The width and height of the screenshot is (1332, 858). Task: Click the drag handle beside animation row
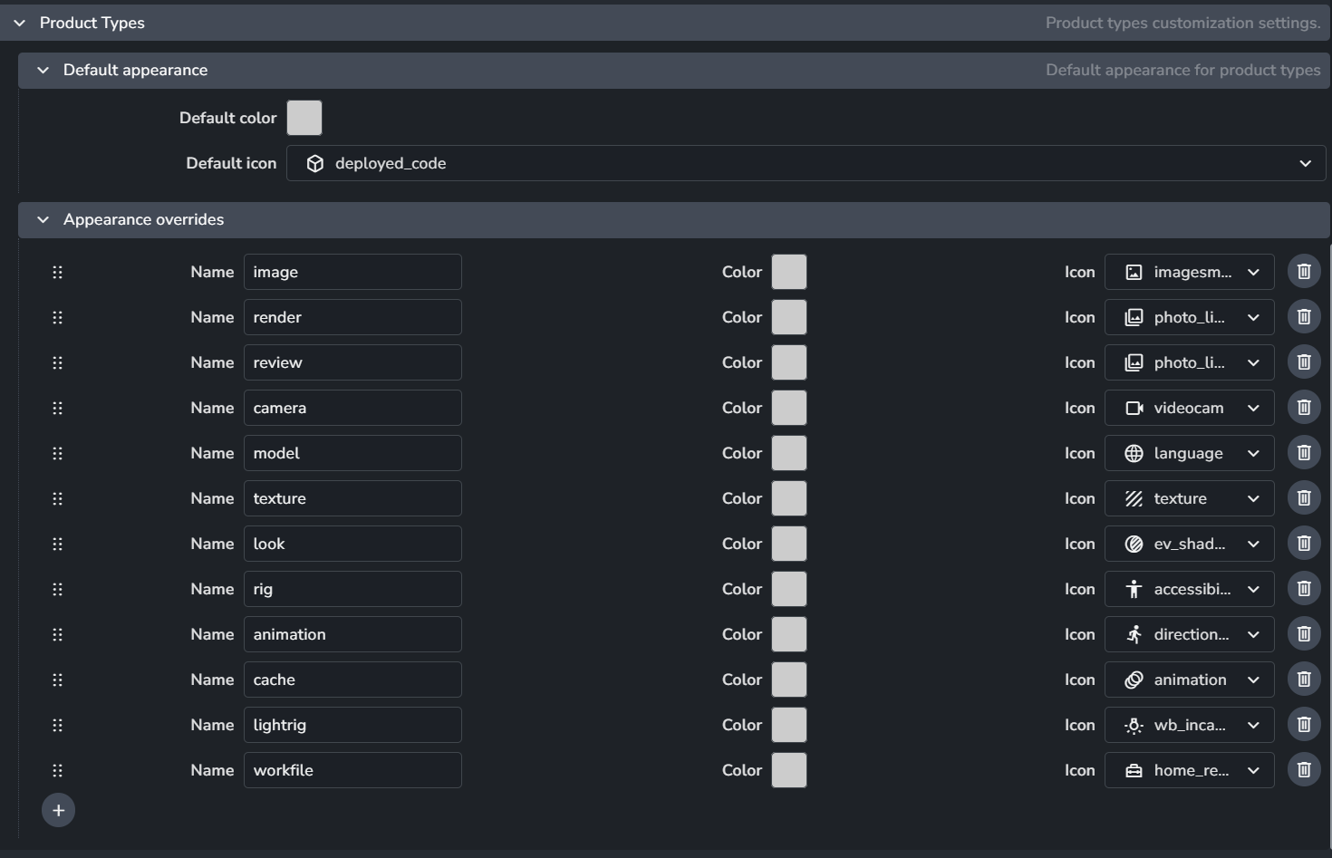click(x=57, y=634)
